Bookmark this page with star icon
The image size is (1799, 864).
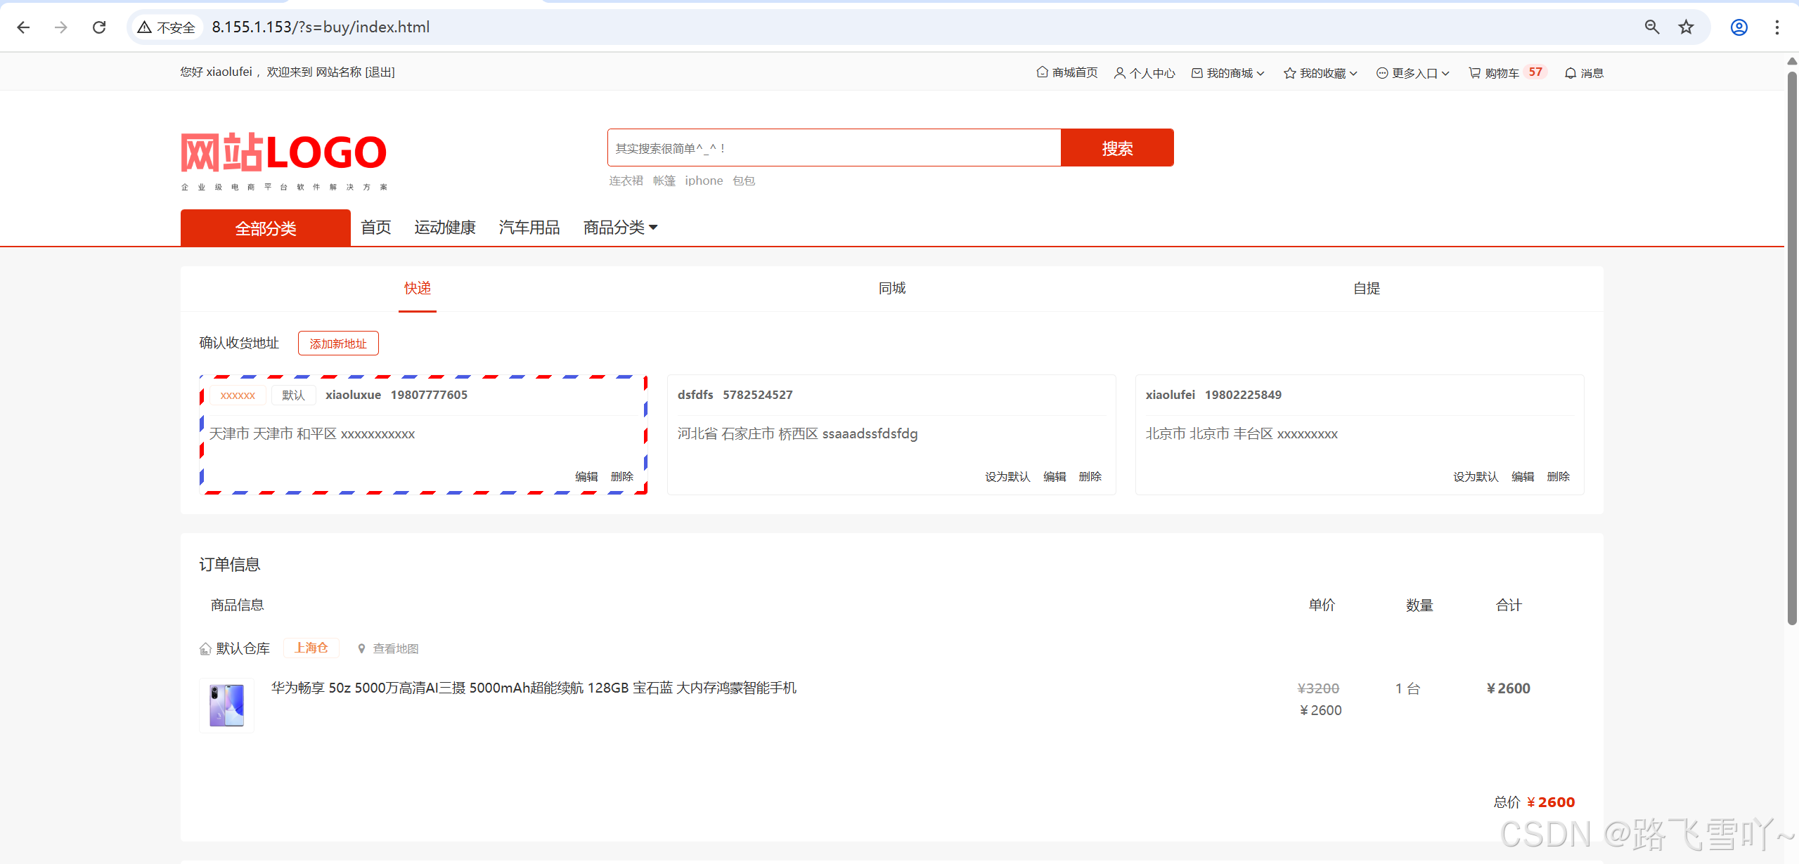point(1686,27)
